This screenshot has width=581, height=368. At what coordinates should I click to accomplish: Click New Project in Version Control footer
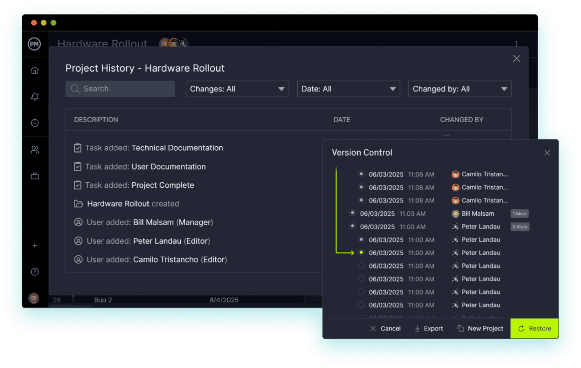pos(480,328)
